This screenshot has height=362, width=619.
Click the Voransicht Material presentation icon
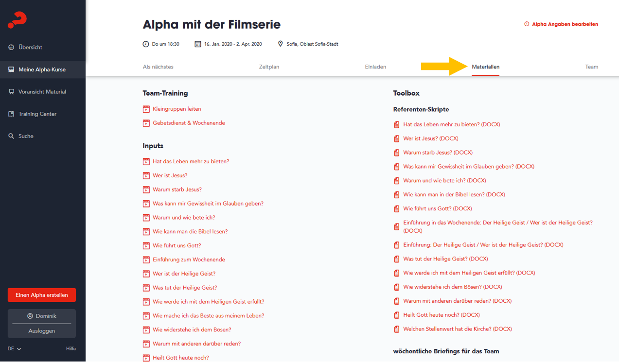[11, 91]
